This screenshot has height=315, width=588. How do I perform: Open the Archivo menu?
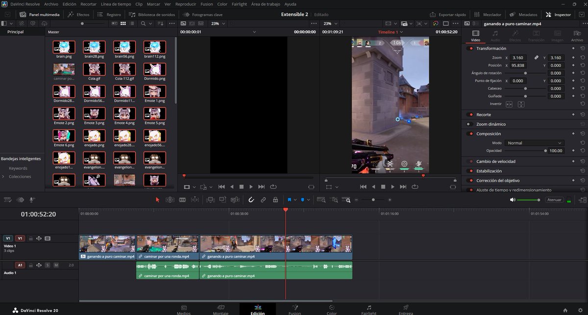coord(51,4)
